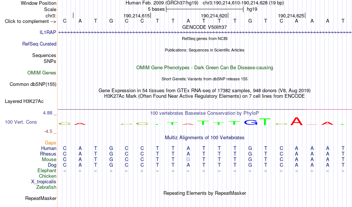Click 'Short Genetic Variants from dbSNP release 155'
The image size is (352, 207).
pyautogui.click(x=205, y=79)
